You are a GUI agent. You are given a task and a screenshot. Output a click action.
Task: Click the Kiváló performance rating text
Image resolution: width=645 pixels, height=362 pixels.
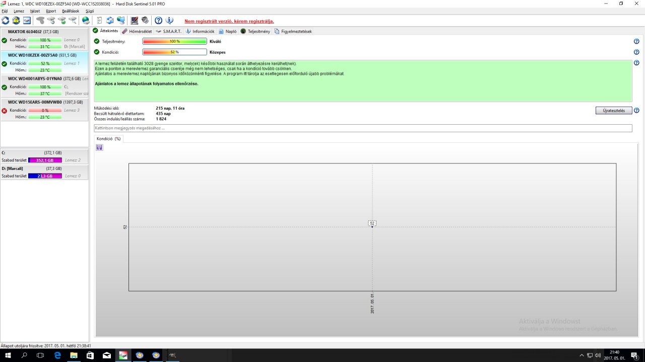click(215, 41)
